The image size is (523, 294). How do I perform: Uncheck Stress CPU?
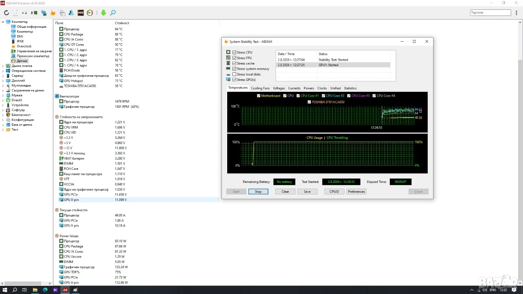coord(234,53)
